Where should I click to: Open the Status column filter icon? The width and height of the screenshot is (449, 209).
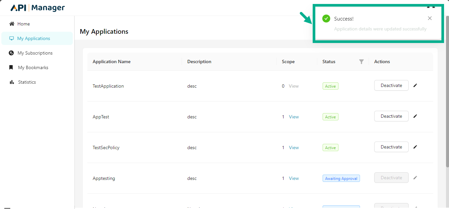(x=361, y=62)
